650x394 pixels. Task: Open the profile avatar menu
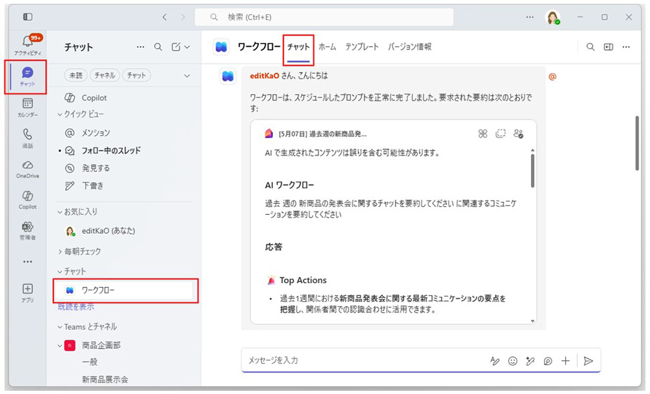click(552, 18)
